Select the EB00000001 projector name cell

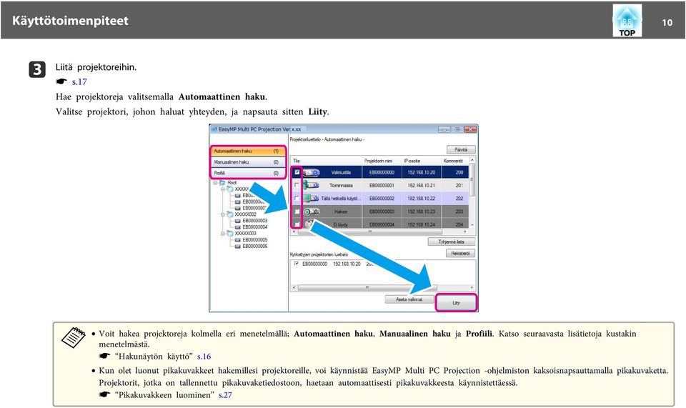(x=382, y=185)
